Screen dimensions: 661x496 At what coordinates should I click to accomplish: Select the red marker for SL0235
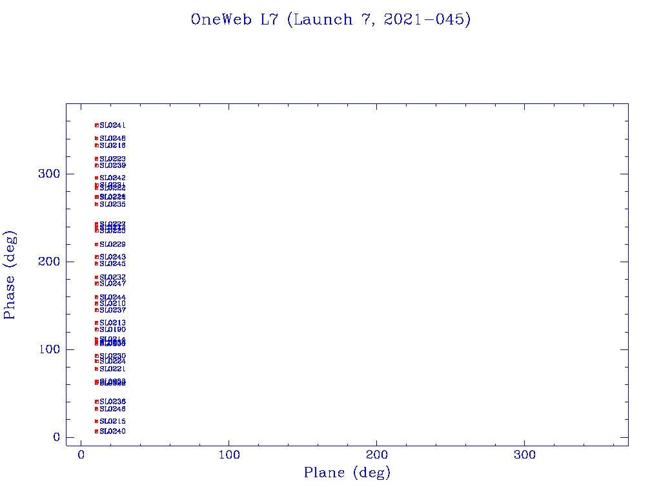pos(96,205)
